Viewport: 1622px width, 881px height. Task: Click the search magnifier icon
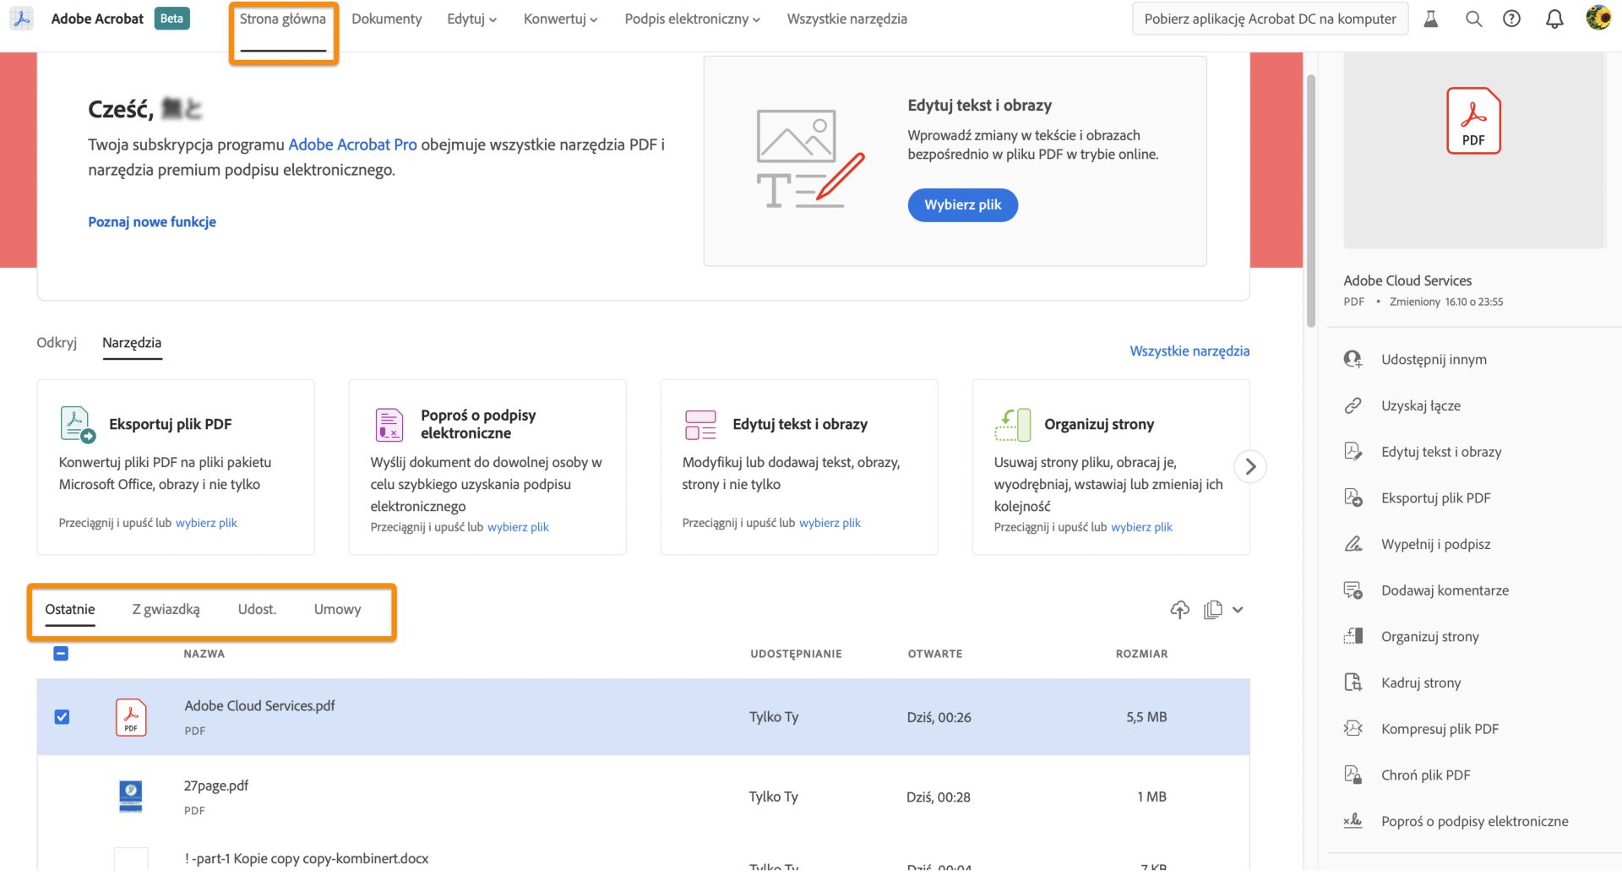pos(1473,19)
